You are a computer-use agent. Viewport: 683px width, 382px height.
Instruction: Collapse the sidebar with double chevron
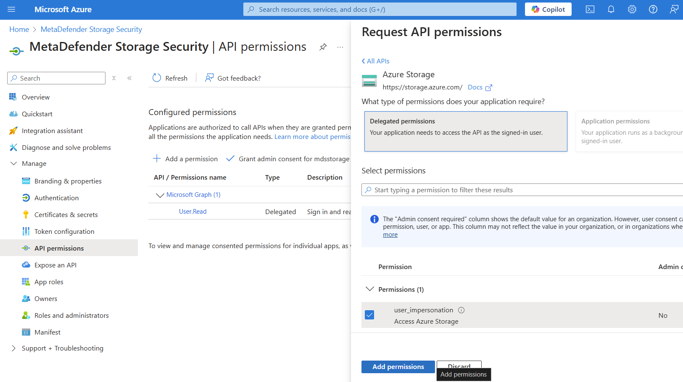click(x=129, y=78)
